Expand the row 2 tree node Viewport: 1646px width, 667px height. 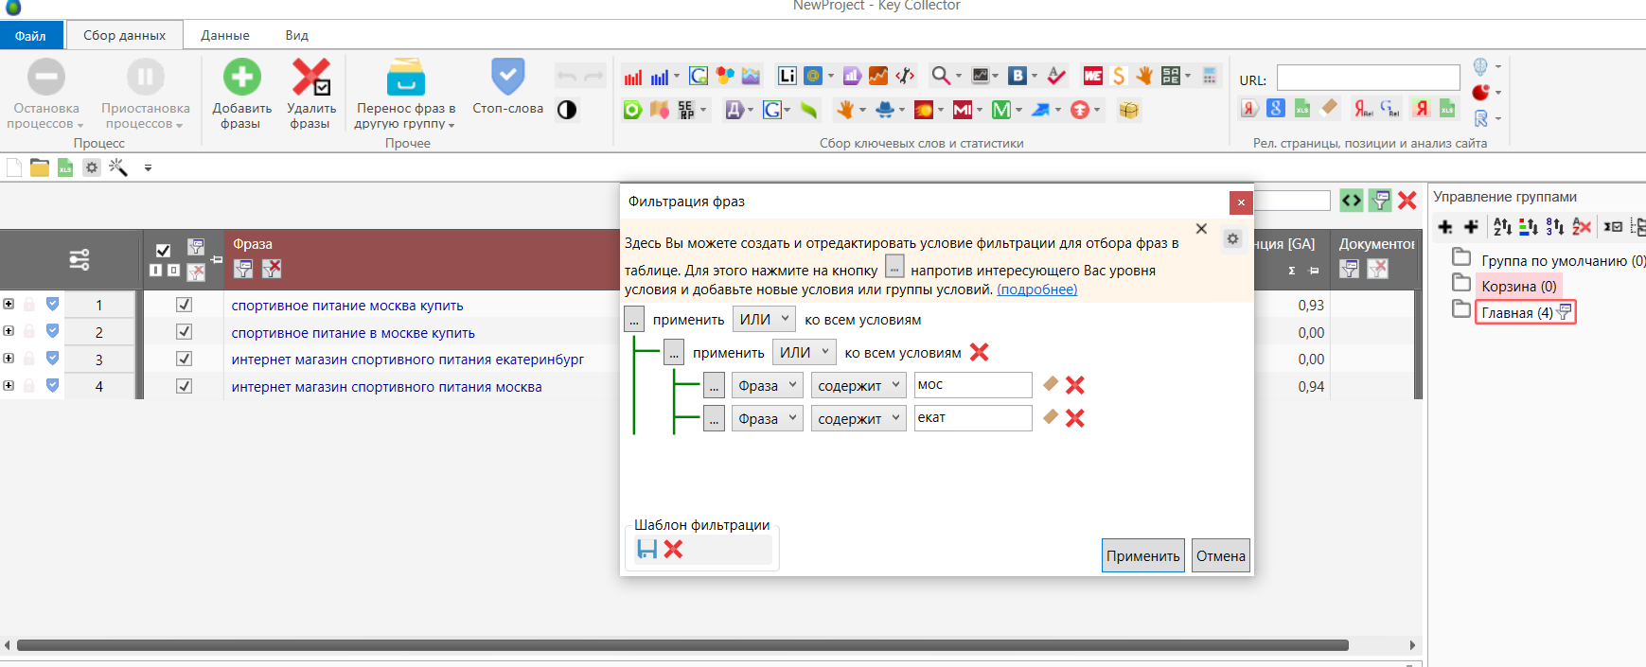[x=9, y=331]
